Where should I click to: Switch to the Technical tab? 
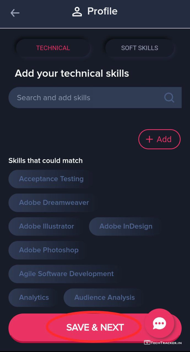pos(53,48)
